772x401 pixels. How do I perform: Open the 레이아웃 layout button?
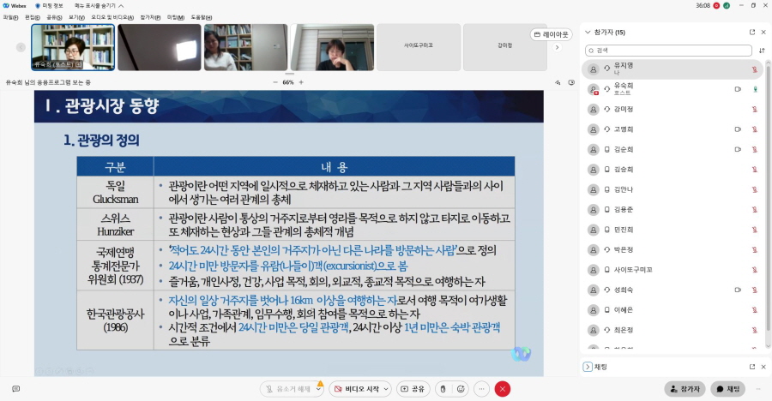551,34
